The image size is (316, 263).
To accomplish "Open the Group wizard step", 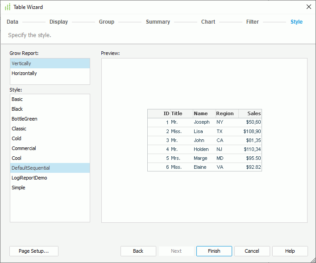I will pos(107,22).
